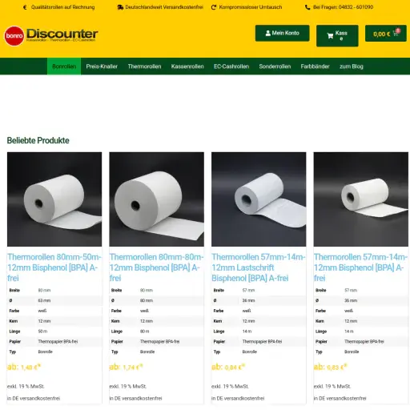Open Thermorollen 80mm-50m-12mm product link
Screen dimensions: 410x410
coord(54,267)
